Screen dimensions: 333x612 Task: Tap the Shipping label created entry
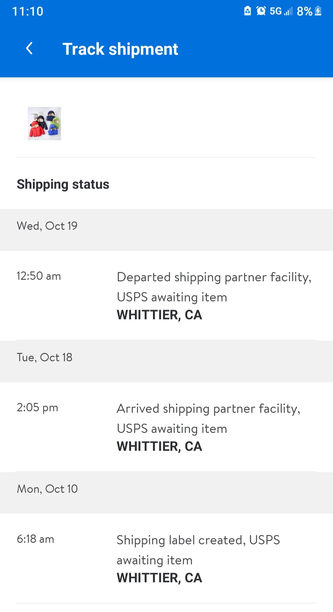point(198,550)
